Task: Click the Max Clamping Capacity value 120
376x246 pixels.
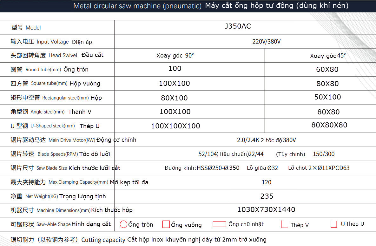Action: [267, 182]
